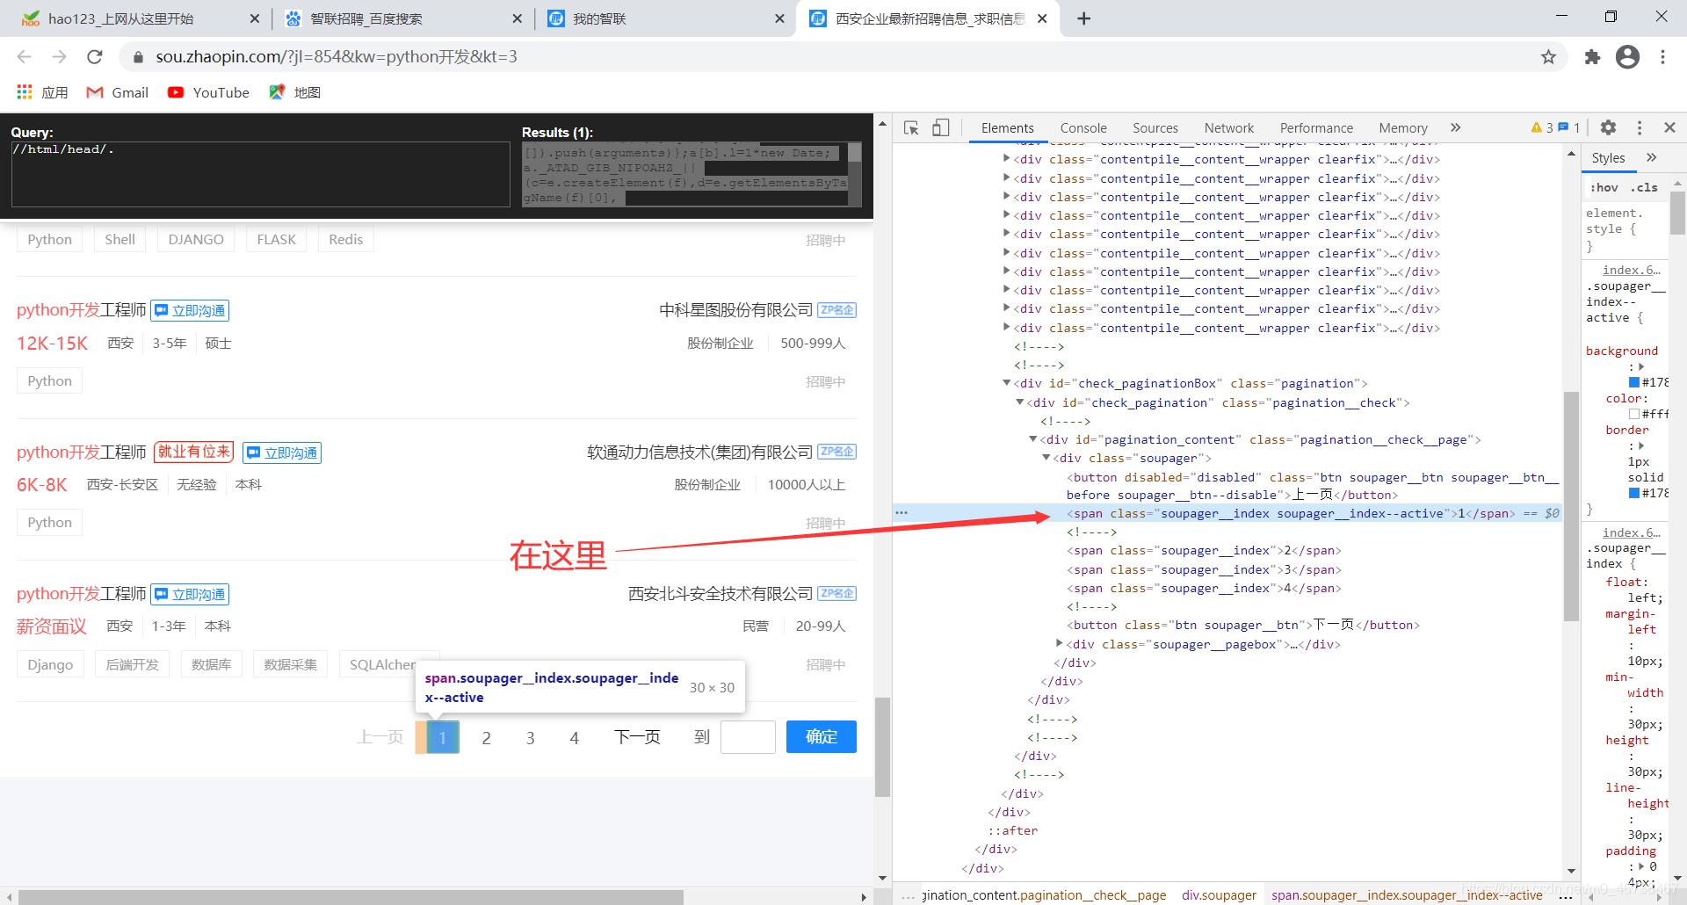This screenshot has width=1687, height=905.
Task: Open the Apps grid bookmark
Action: point(42,92)
